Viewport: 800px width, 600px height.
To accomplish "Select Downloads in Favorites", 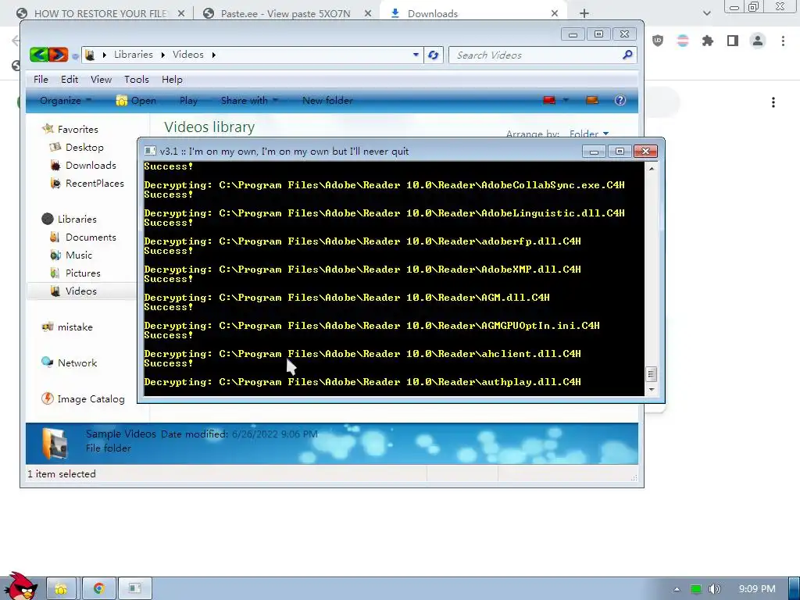I will [x=91, y=166].
